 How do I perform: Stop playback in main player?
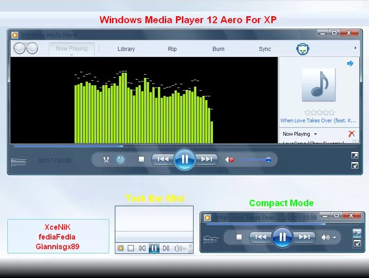[141, 159]
